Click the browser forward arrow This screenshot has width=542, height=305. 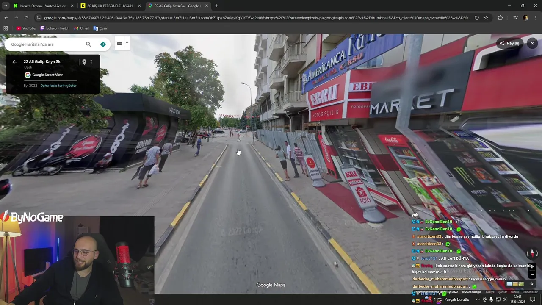16,18
